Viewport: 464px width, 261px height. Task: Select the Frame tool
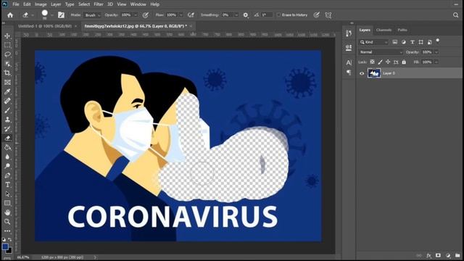(7, 82)
